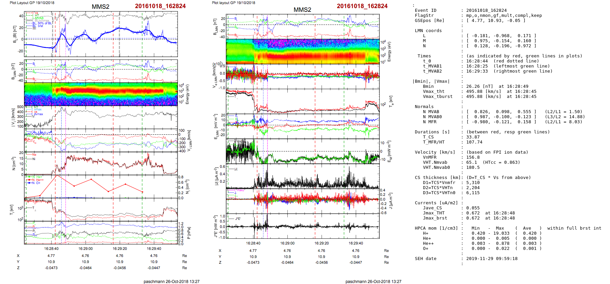Click the 'SEH date' label
The width and height of the screenshot is (610, 284).
(x=425, y=259)
